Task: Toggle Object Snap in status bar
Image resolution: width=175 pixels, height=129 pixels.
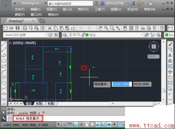Action: pyautogui.click(x=87, y=124)
